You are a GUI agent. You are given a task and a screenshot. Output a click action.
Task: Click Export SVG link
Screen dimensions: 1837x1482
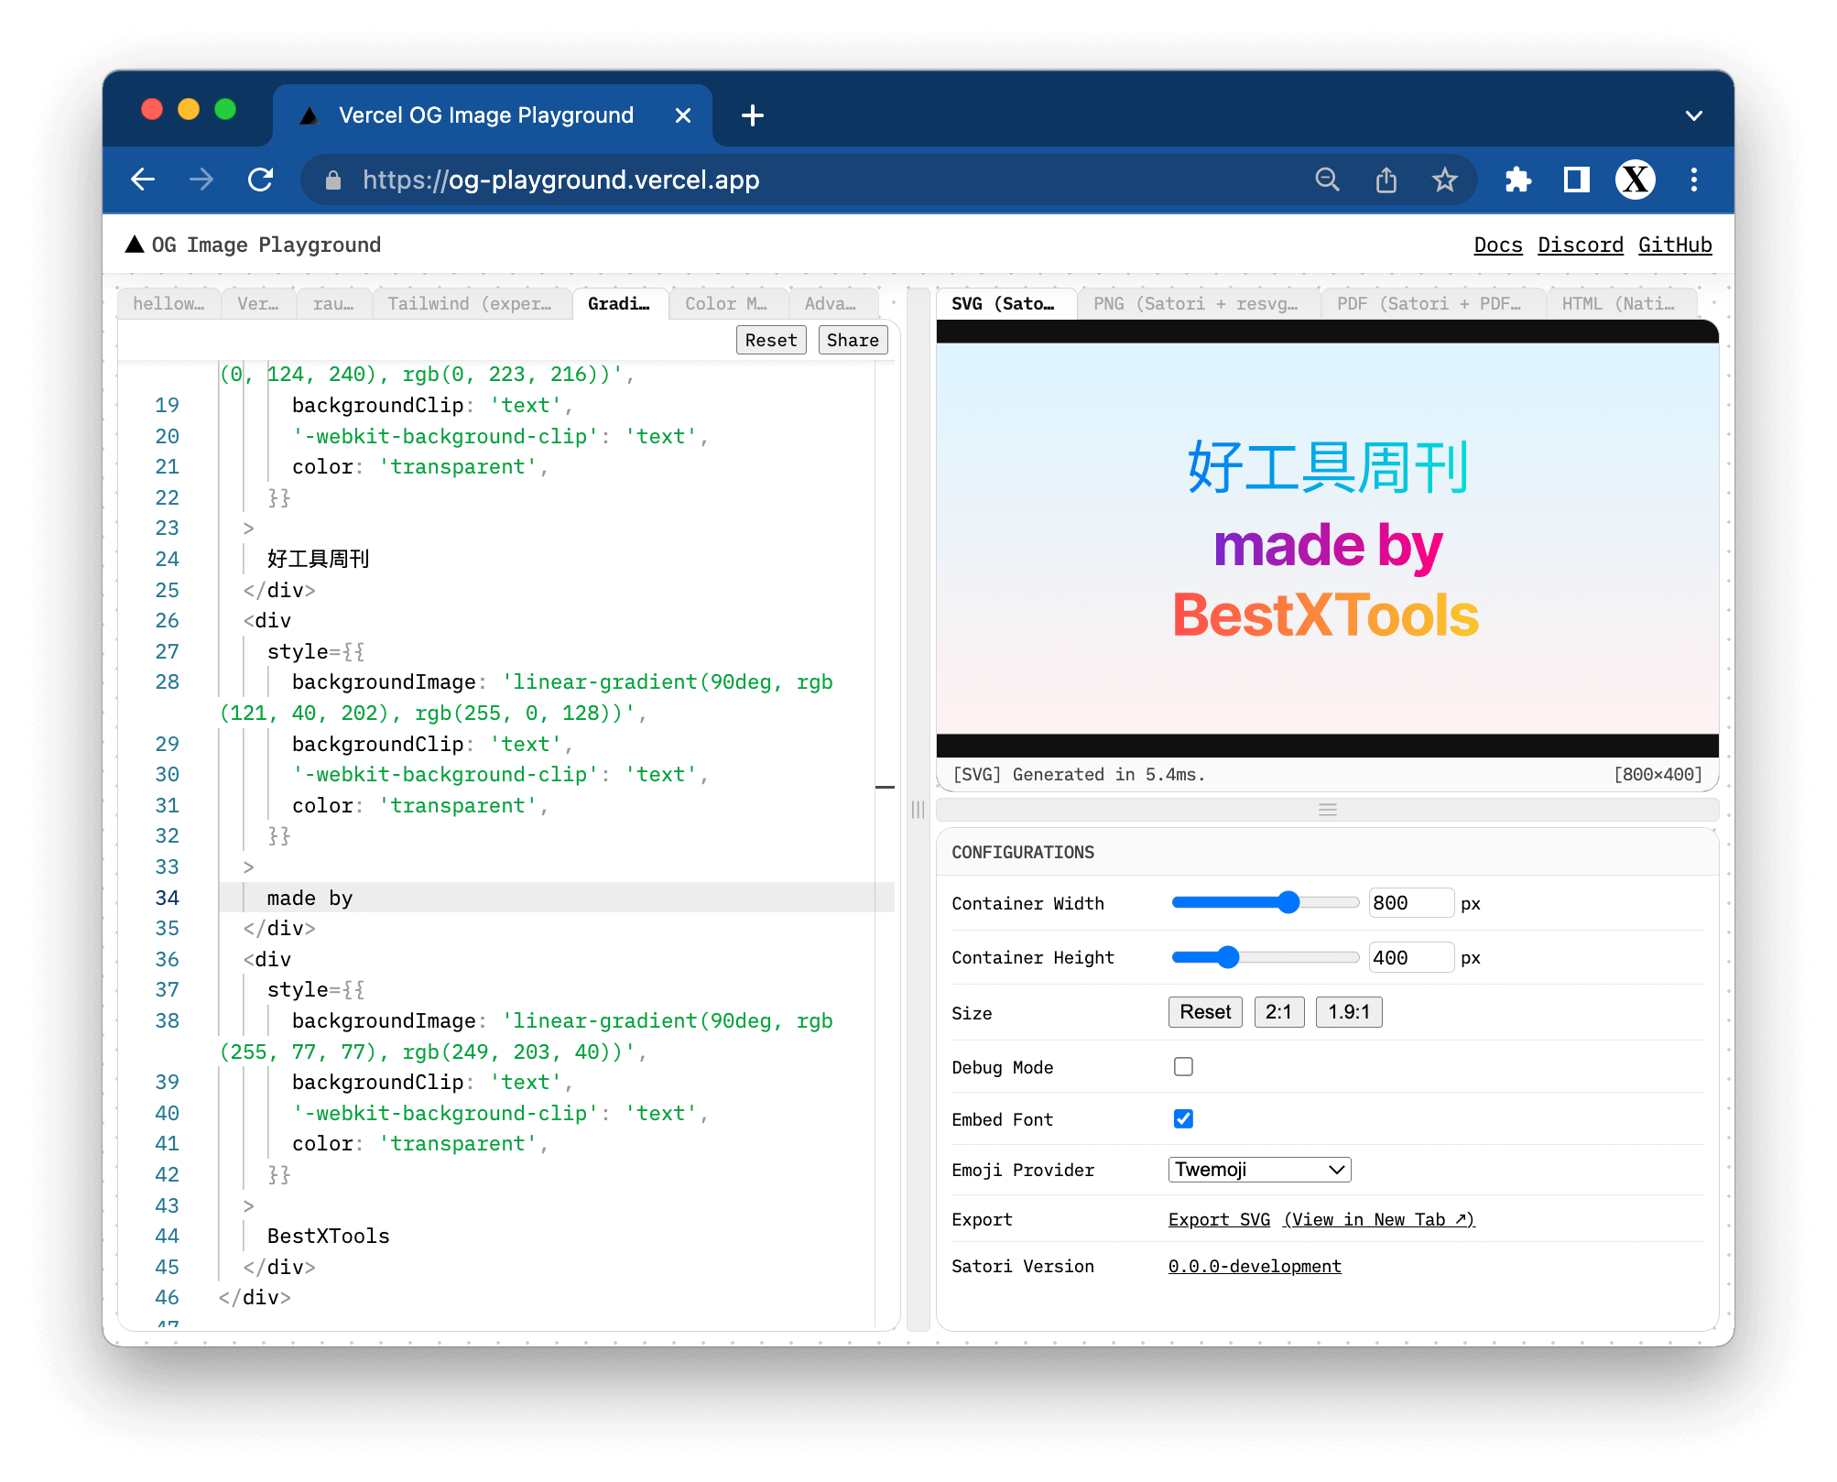tap(1219, 1219)
